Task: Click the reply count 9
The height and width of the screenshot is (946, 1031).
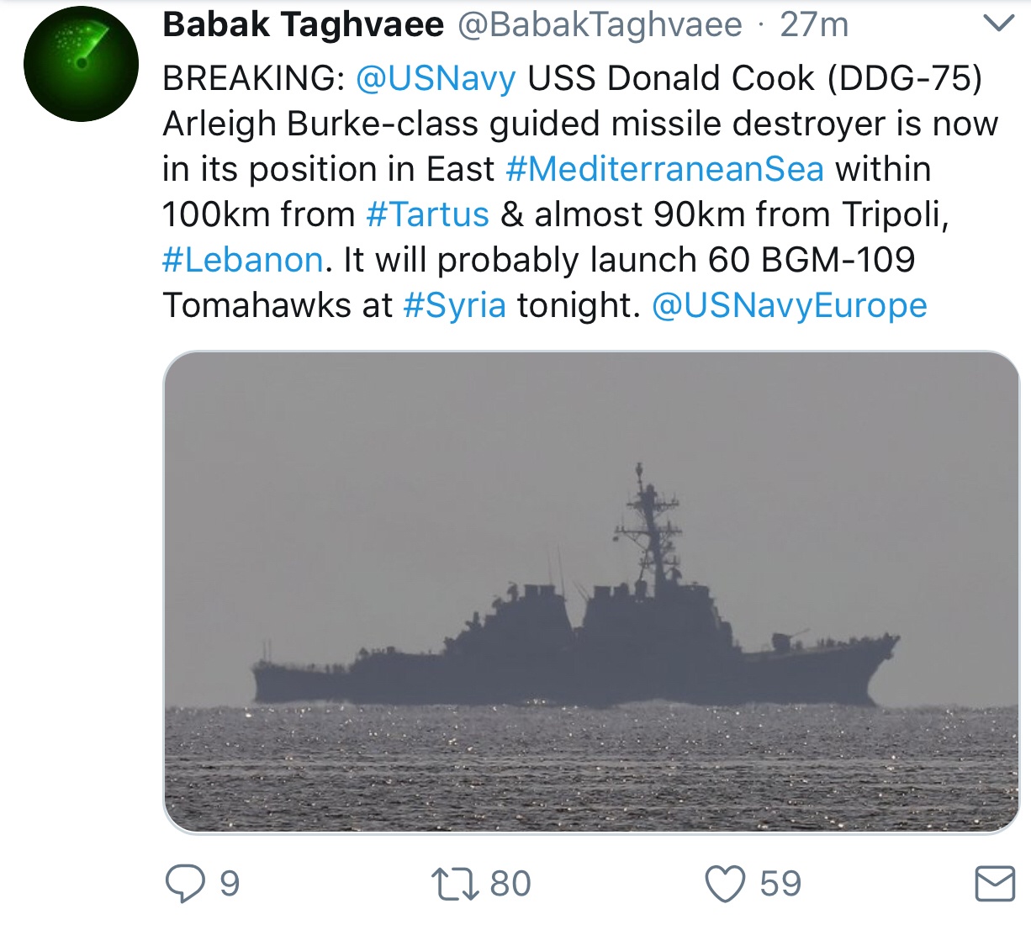Action: coord(230,885)
